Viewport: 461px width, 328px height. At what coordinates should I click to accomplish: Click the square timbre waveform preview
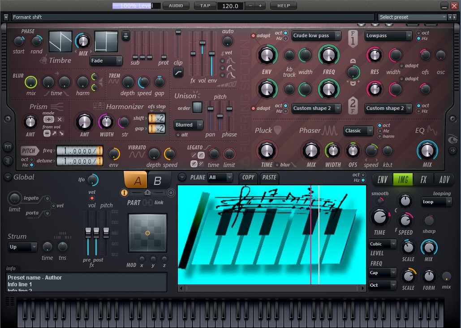(x=106, y=41)
